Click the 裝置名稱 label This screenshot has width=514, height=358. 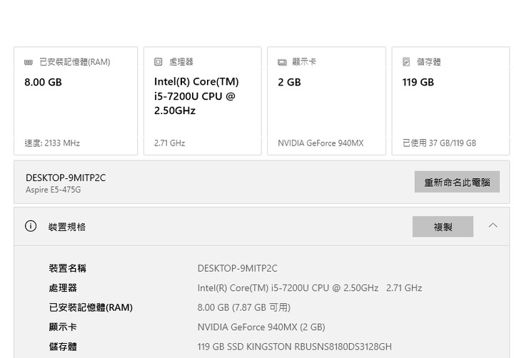tap(68, 268)
